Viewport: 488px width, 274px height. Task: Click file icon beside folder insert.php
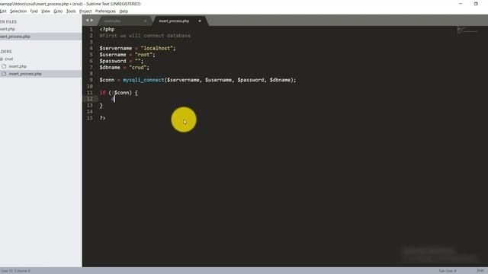click(x=4, y=66)
